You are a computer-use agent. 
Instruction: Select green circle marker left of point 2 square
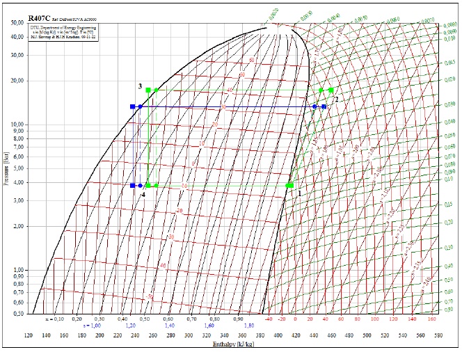pyautogui.click(x=321, y=90)
